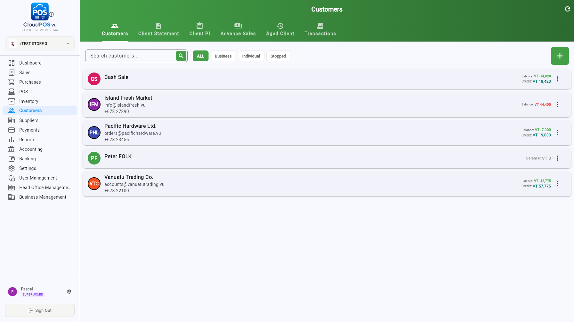This screenshot has width=574, height=322.
Task: Open User Management in the sidebar
Action: (40, 178)
